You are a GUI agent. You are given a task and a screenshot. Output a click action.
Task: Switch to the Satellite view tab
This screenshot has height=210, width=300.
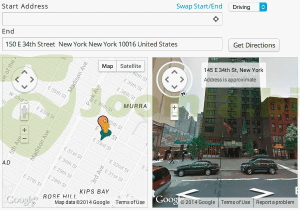131,66
